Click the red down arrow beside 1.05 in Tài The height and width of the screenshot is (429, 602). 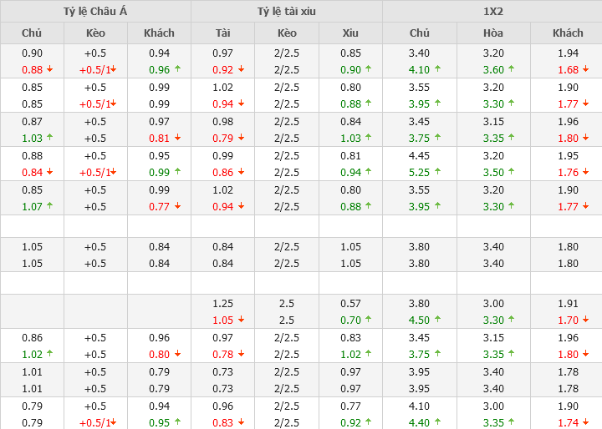(241, 320)
